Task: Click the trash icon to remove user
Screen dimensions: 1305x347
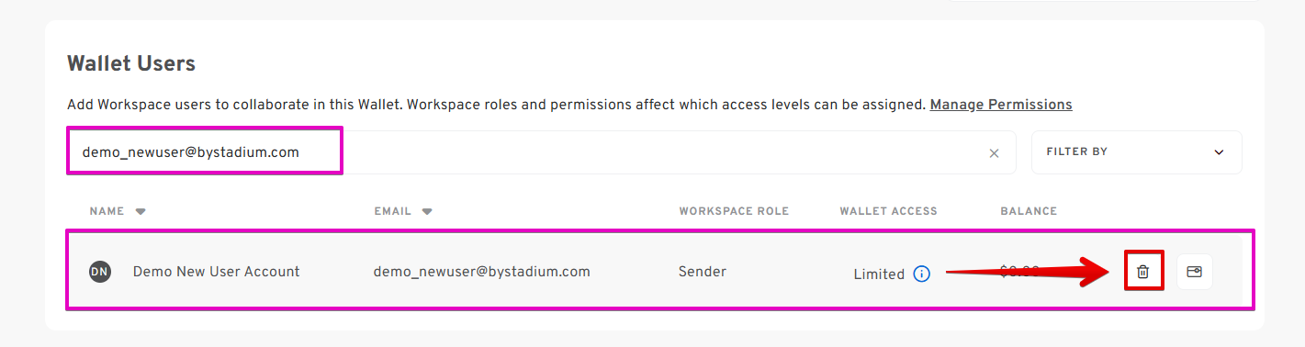Action: pos(1143,272)
